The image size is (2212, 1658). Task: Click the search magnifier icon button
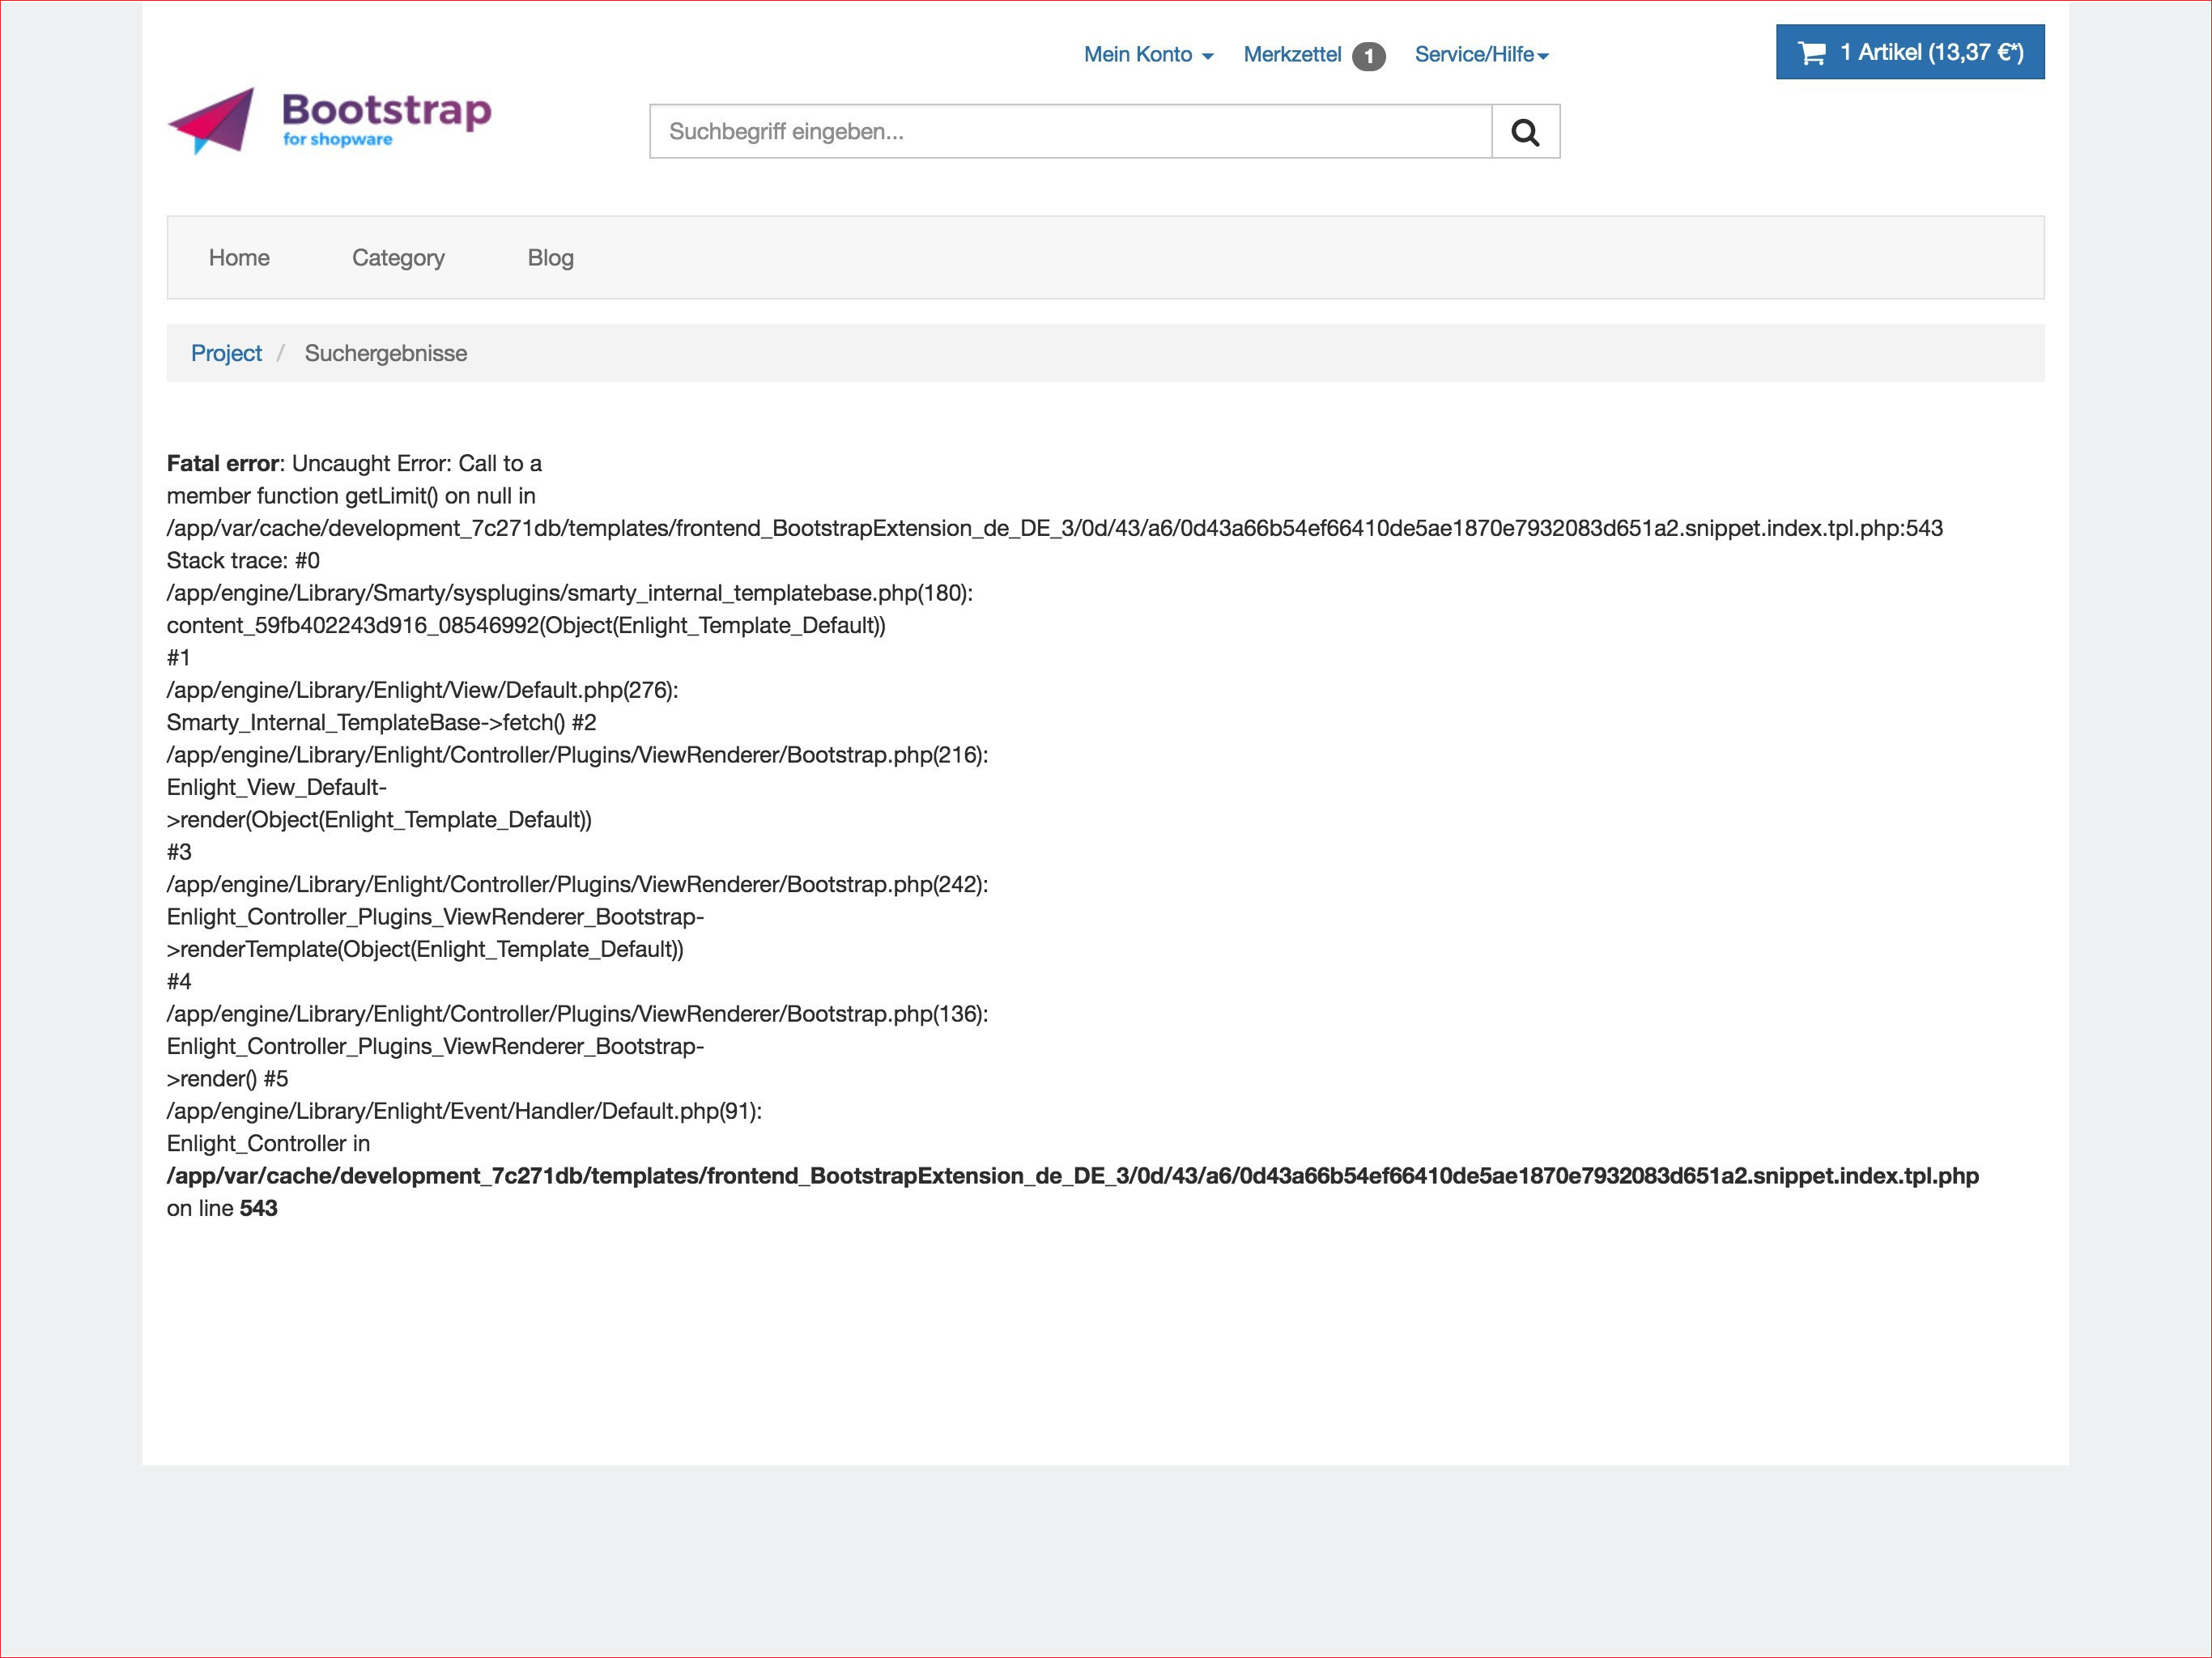[1524, 132]
